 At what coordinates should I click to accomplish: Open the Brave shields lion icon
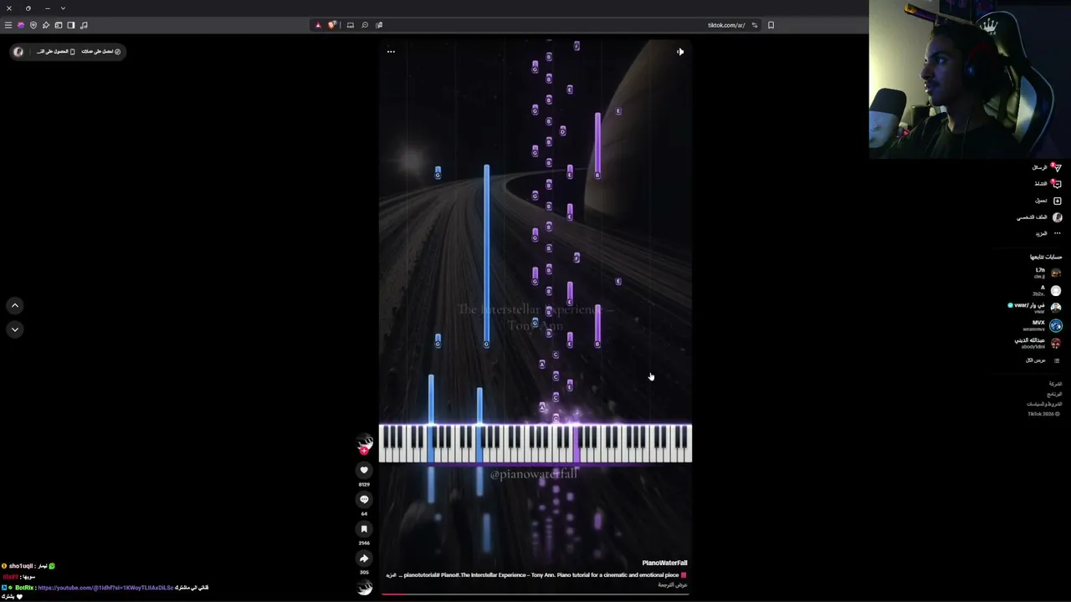[332, 25]
